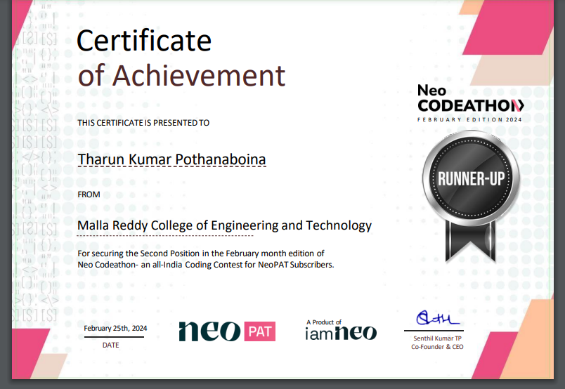Click the 'A Product of' caption
This screenshot has width=565, height=389.
323,322
